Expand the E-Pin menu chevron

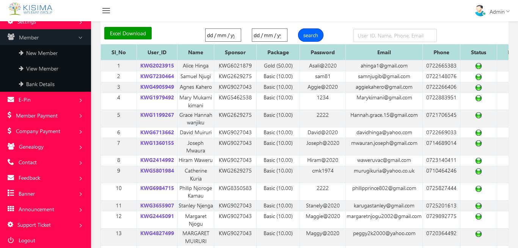point(81,100)
